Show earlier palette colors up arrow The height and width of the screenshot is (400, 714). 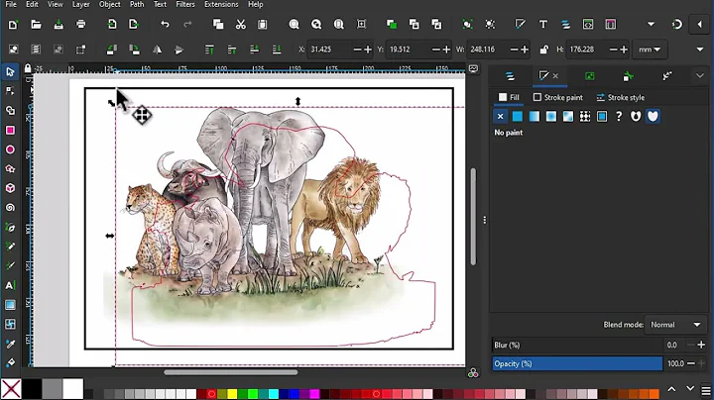[671, 389]
